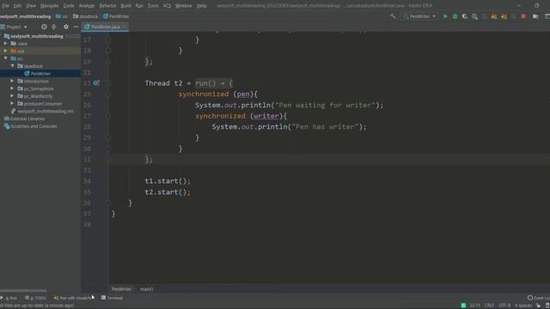Open the Project panel settings gear

pyautogui.click(x=66, y=27)
